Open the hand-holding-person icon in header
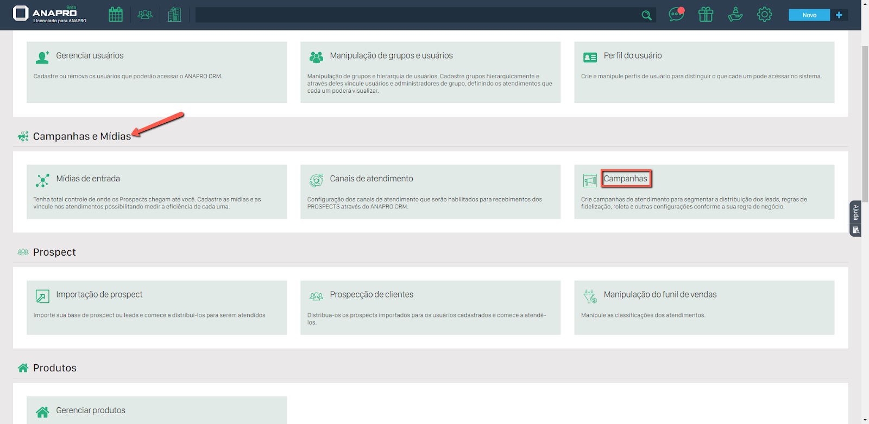Viewport: 869px width, 424px height. tap(735, 15)
